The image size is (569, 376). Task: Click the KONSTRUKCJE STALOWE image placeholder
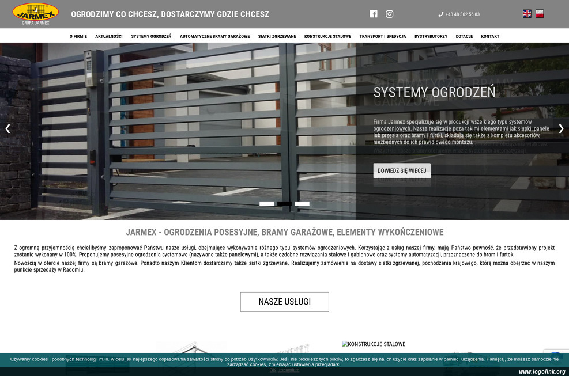[374, 344]
